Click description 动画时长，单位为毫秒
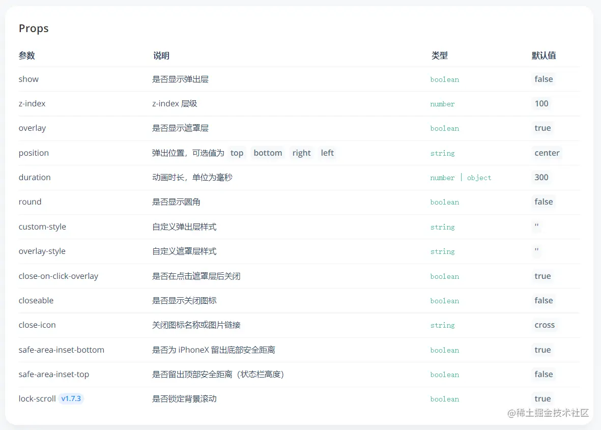Screen dimensions: 601x430 [192, 177]
